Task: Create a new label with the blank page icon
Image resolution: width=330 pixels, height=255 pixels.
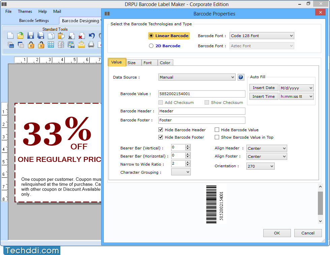Action: (10, 36)
